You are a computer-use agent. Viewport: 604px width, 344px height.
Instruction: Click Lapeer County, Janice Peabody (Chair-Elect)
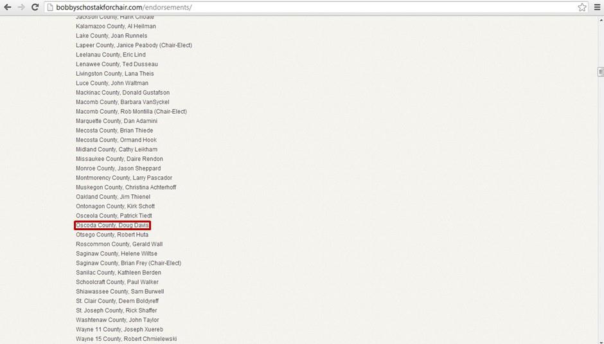pos(134,45)
